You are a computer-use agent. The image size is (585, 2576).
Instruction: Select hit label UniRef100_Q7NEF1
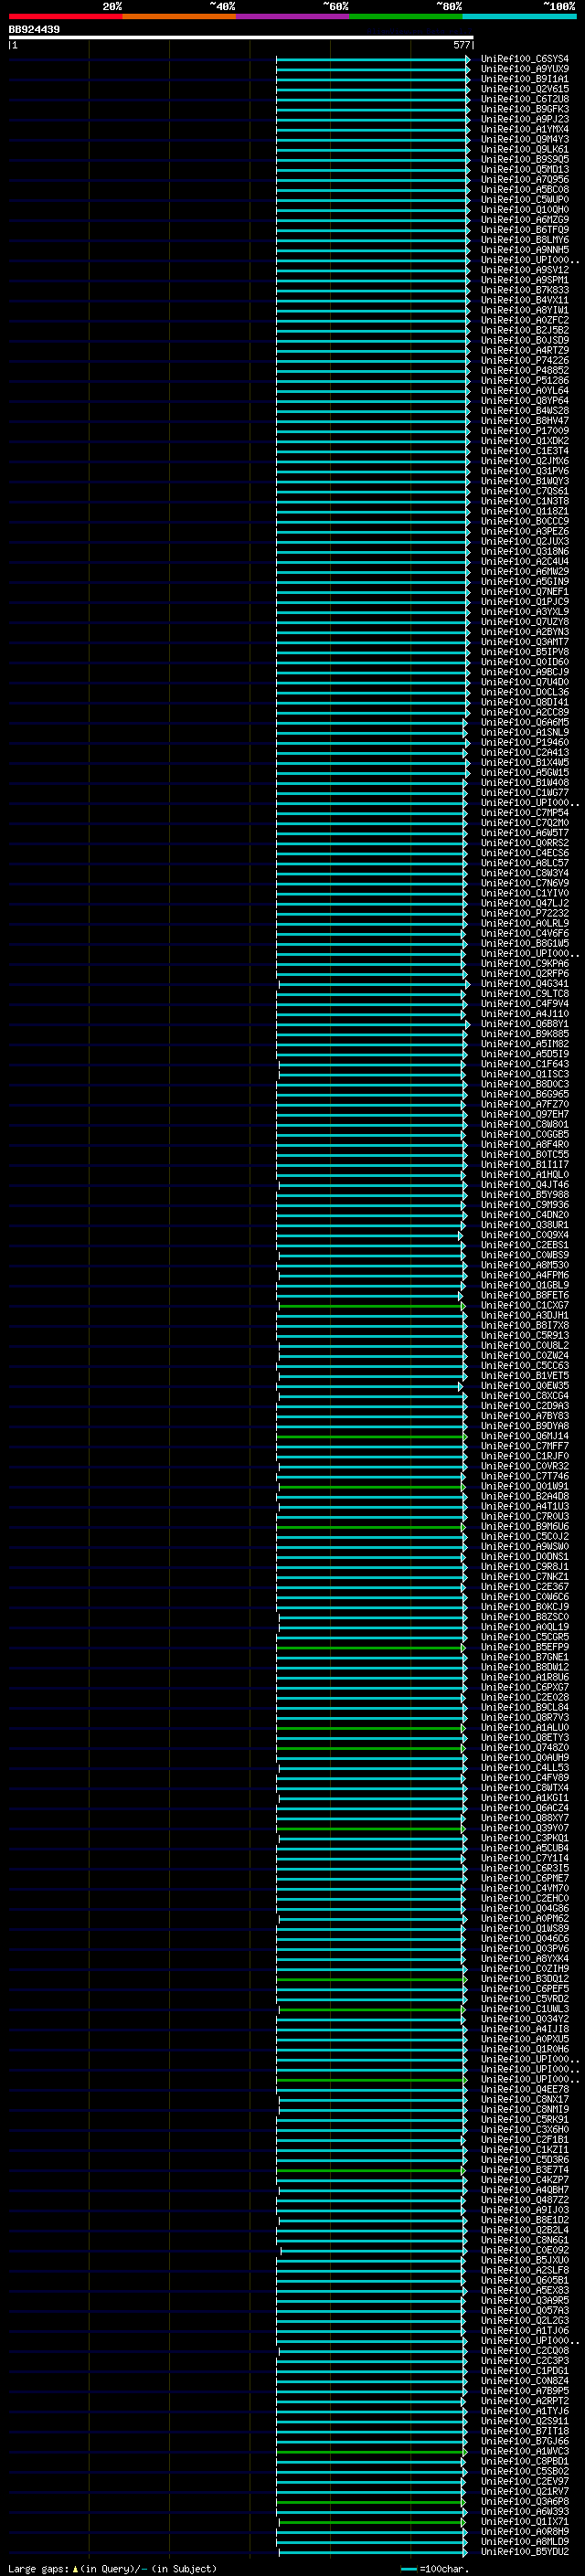pyautogui.click(x=525, y=592)
